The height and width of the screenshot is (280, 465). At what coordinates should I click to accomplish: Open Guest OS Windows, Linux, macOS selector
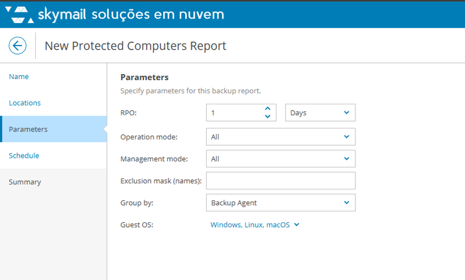click(x=255, y=225)
